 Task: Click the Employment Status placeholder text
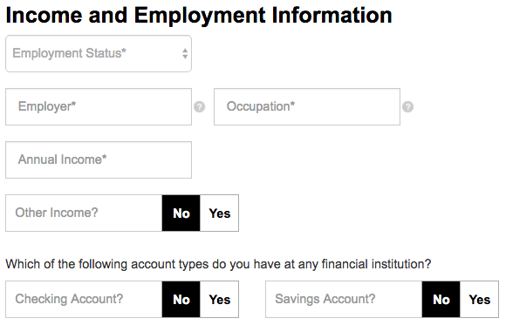coord(69,53)
